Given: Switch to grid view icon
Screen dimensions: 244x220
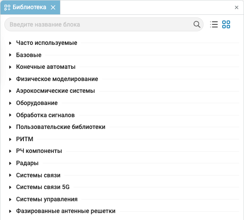Looking at the screenshot, I should point(226,24).
